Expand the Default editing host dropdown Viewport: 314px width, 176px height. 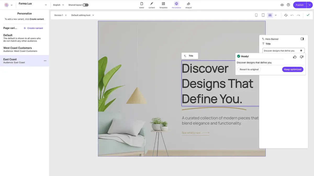(83, 15)
